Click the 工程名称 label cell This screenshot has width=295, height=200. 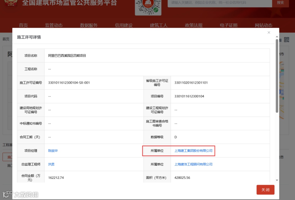(31, 69)
